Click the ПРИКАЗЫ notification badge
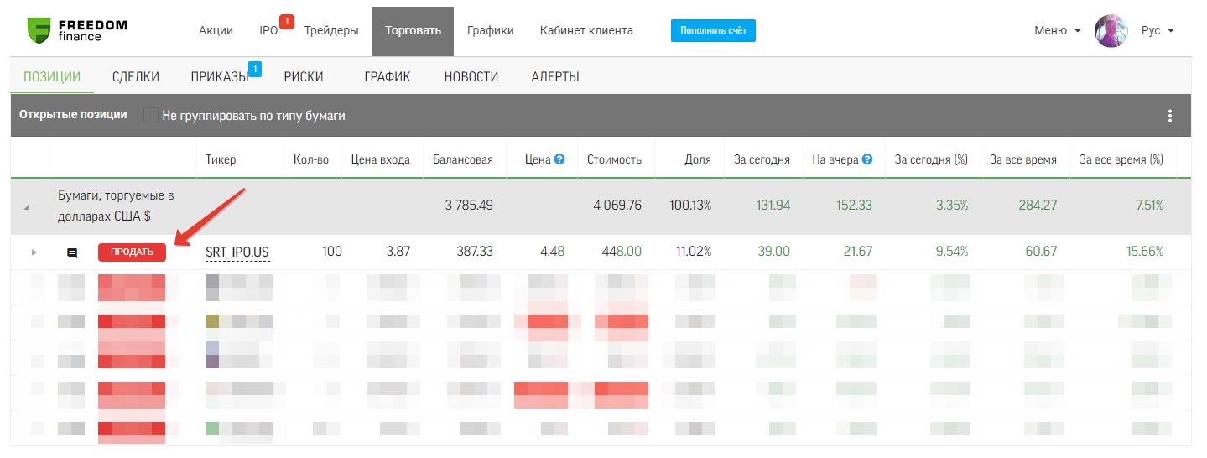 [255, 69]
